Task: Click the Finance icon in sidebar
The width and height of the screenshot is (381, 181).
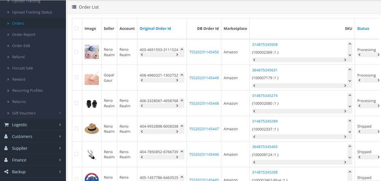Action: 6,160
